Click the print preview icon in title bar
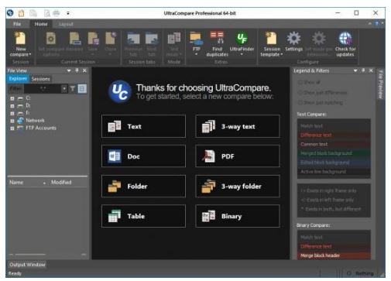Screen dimensions: 391x281 [46, 13]
